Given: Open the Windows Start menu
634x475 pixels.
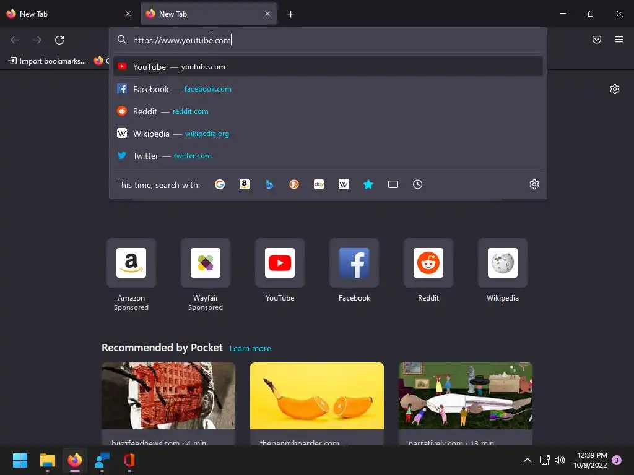Looking at the screenshot, I should click(20, 460).
